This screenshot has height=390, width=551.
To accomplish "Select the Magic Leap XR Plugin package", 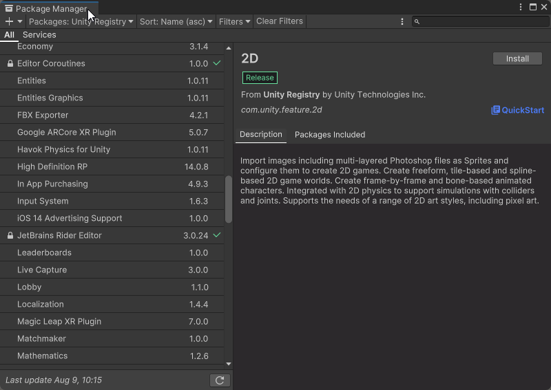I will coord(112,321).
